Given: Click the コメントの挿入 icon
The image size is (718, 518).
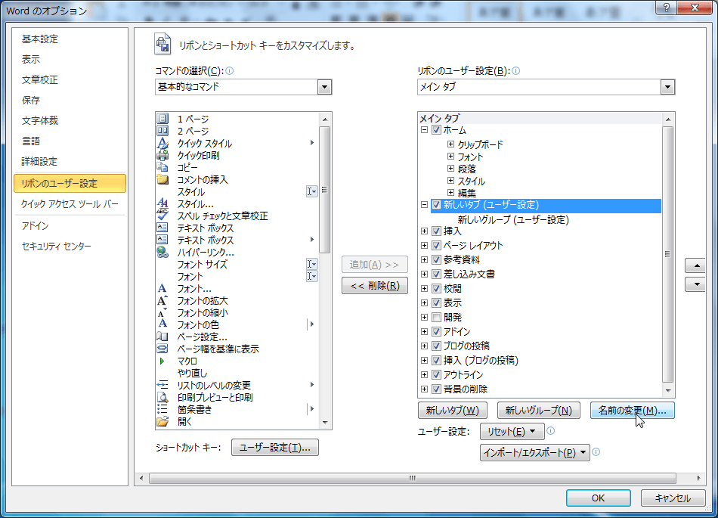Looking at the screenshot, I should coord(162,179).
